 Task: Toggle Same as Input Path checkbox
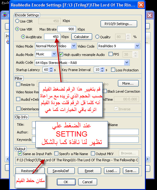coord(20,154)
